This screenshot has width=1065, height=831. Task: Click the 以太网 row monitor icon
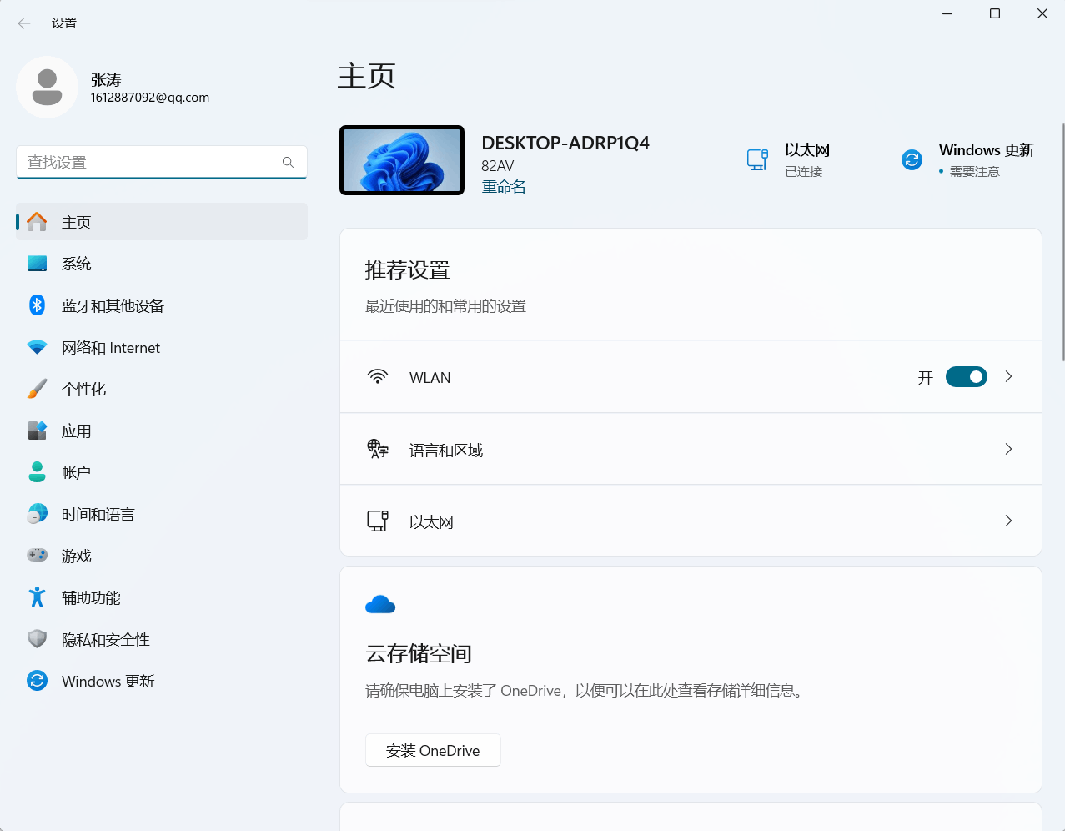pyautogui.click(x=378, y=521)
